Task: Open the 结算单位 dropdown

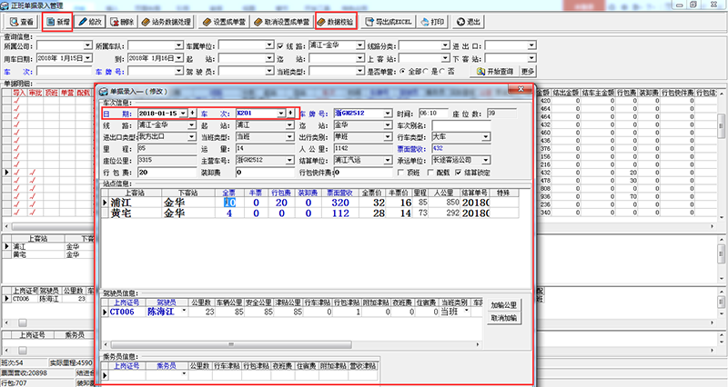Action: [388, 160]
